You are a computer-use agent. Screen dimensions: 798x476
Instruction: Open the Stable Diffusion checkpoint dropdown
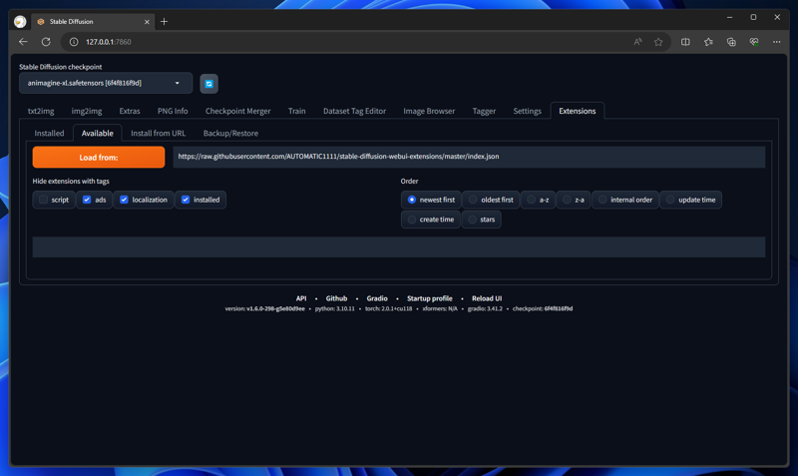pyautogui.click(x=106, y=83)
